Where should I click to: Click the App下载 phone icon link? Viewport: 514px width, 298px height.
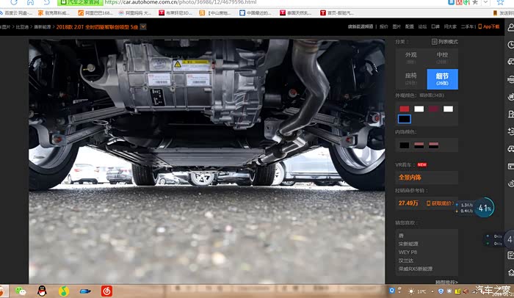491,26
